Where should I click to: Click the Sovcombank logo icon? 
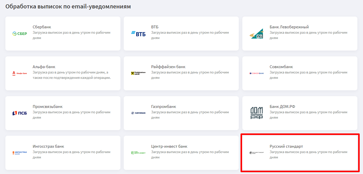257,73
